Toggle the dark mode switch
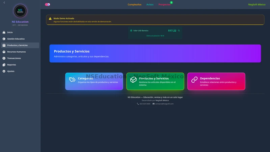Image resolution: width=270 pixels, height=152 pixels. coord(48,4)
